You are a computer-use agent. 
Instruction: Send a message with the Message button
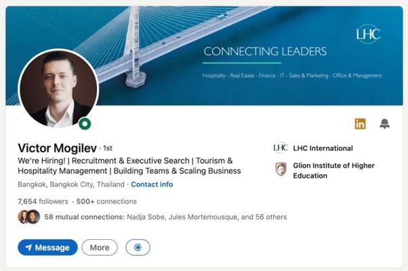(47, 247)
